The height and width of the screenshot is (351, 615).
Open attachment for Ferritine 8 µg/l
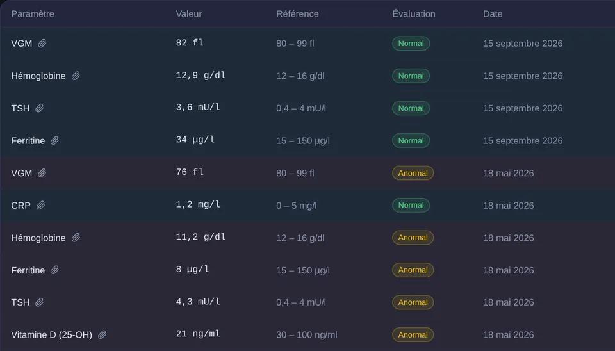coord(54,270)
